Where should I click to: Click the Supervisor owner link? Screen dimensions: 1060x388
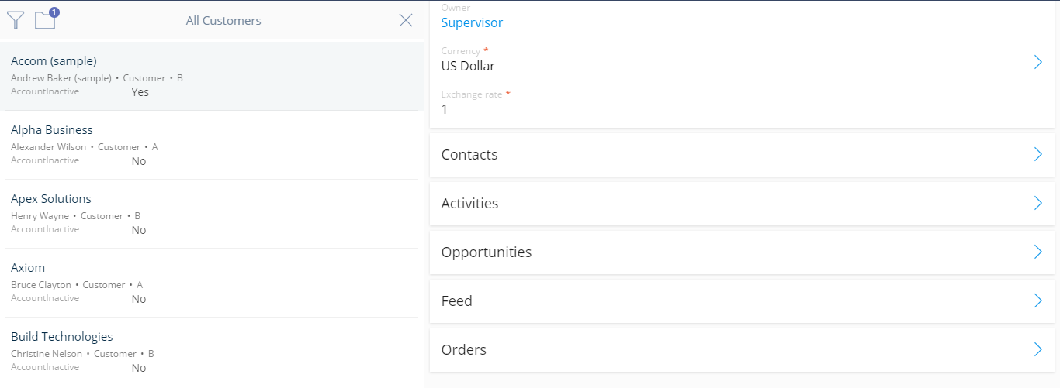[x=472, y=22]
